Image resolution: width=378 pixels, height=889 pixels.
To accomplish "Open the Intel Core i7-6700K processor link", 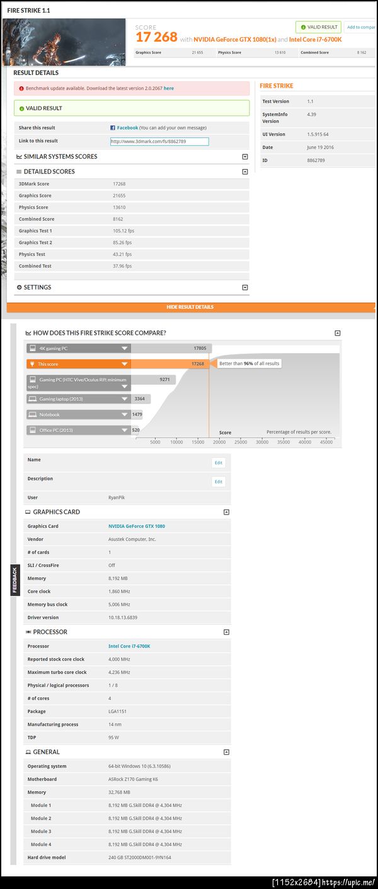I will coord(129,646).
